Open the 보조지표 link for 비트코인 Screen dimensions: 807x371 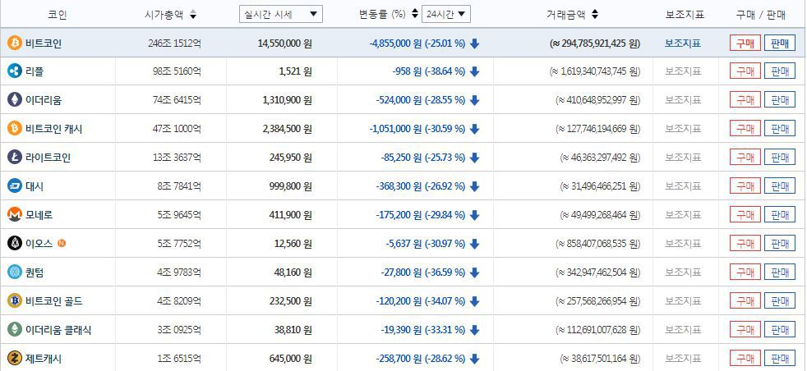point(682,44)
